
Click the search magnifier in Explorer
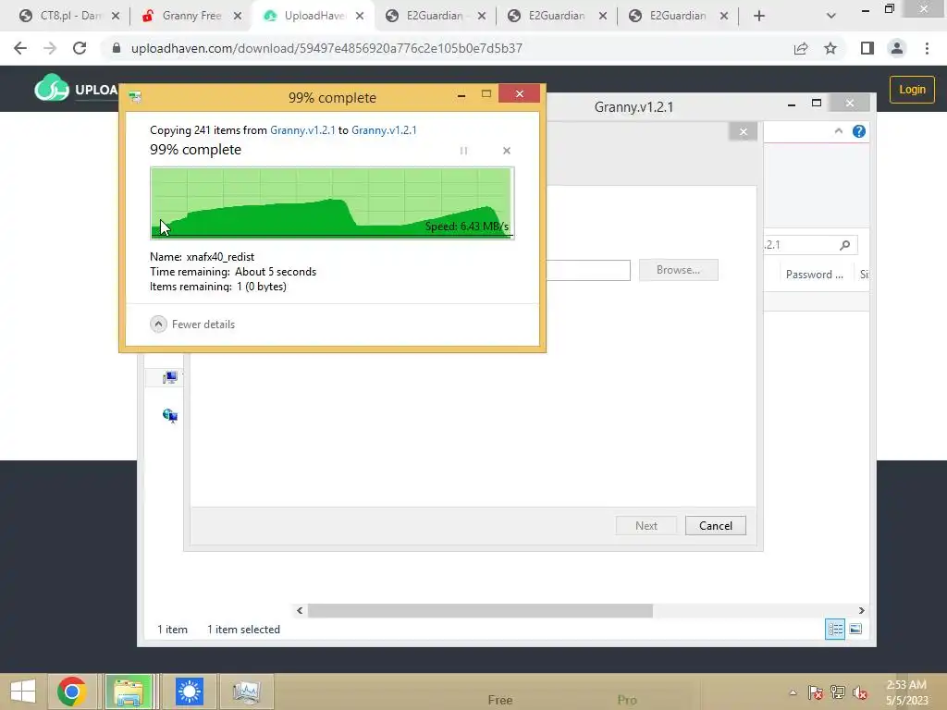(844, 244)
